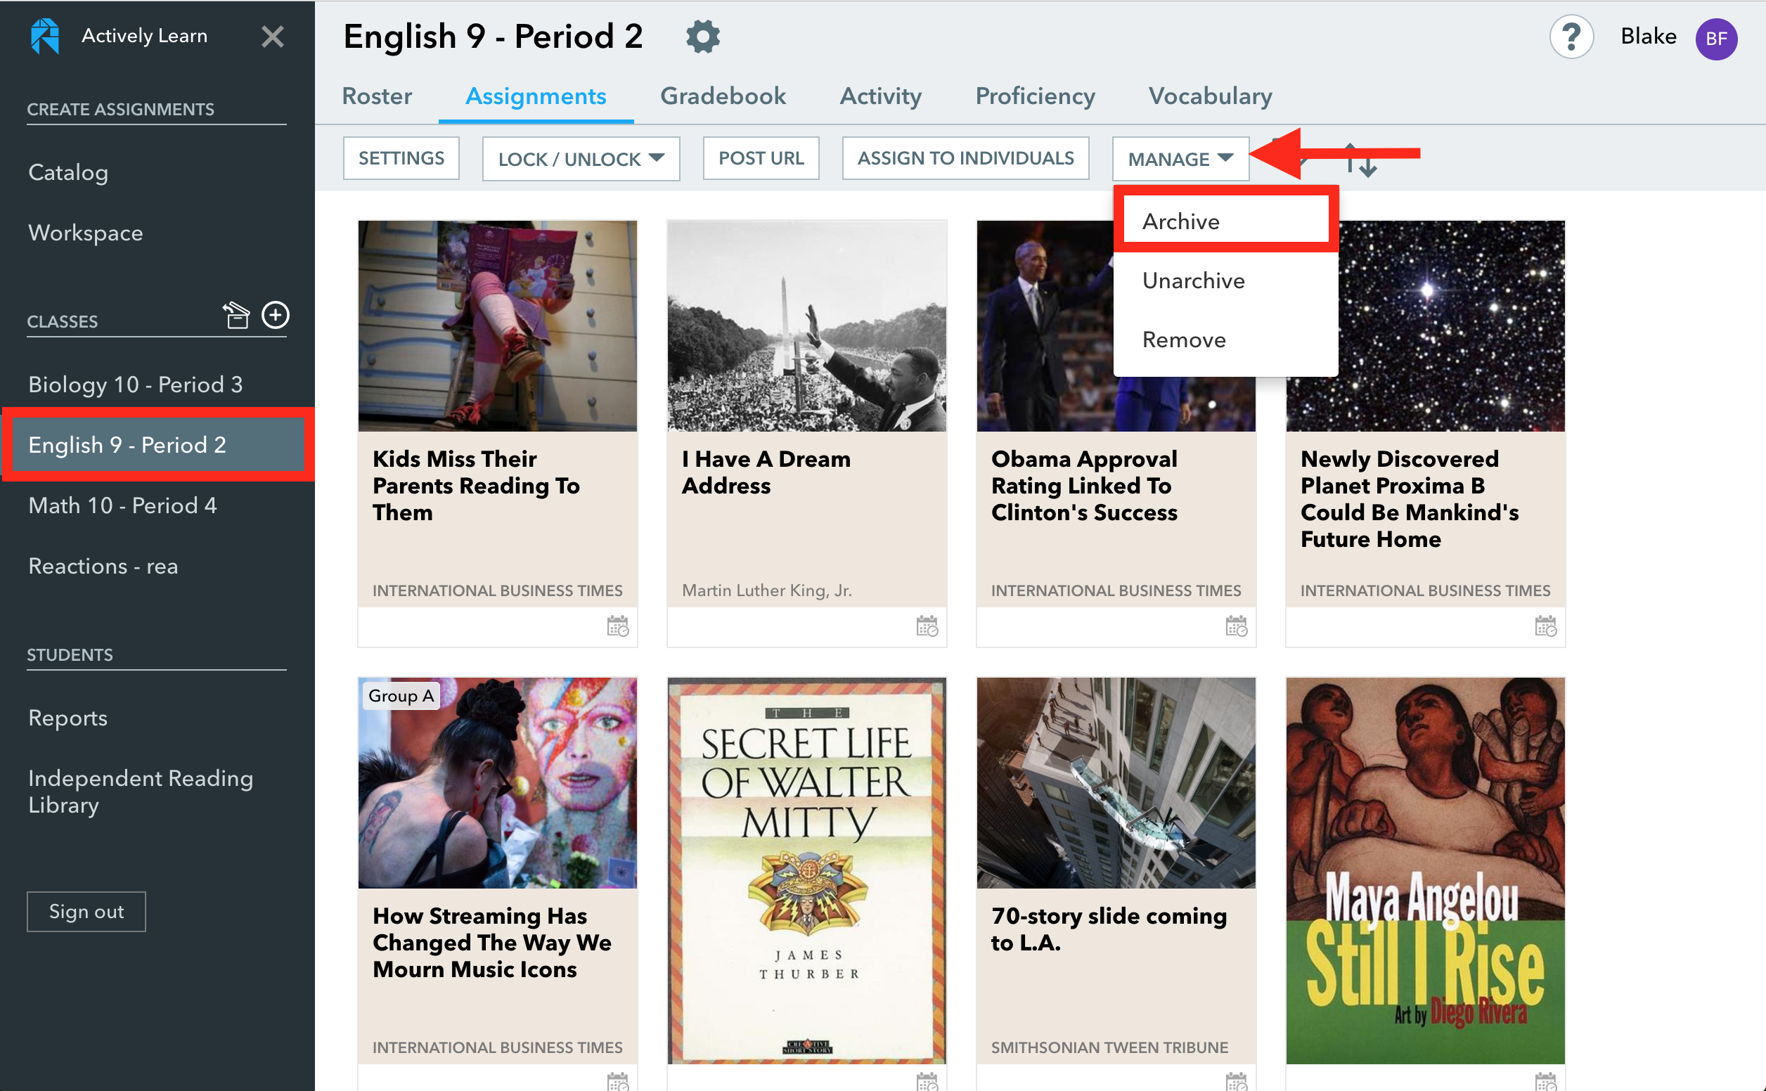Click 'Newly Discovered Planet Proxima B' title
Image resolution: width=1766 pixels, height=1091 pixels.
coord(1410,499)
